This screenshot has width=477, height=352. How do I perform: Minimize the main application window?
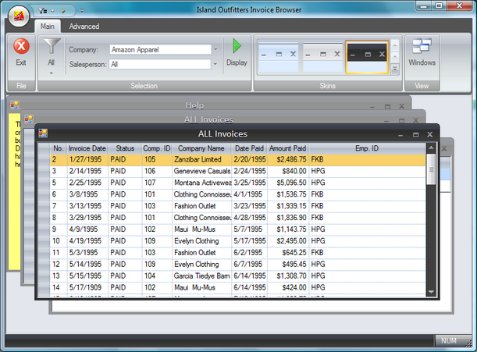(x=424, y=6)
